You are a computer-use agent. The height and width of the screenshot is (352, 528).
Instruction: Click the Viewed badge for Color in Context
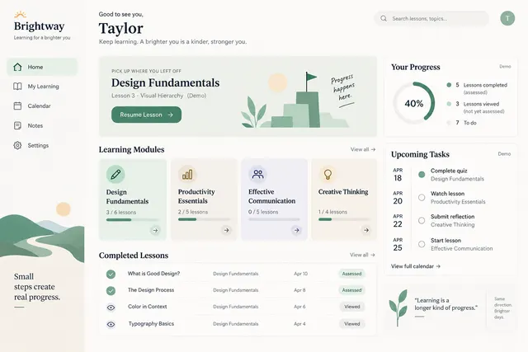click(352, 307)
